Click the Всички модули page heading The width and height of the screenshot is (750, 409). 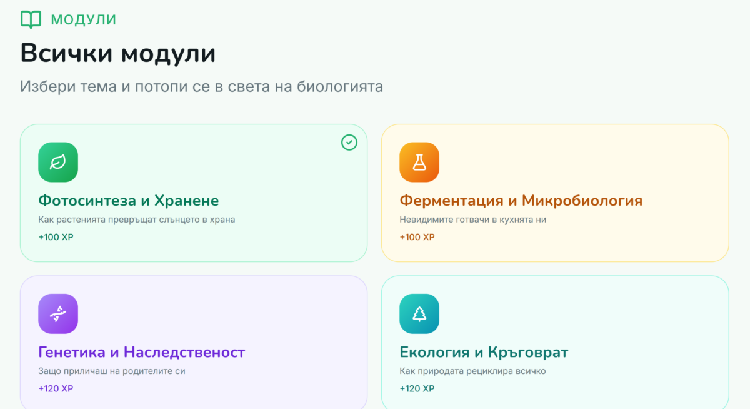coord(118,53)
